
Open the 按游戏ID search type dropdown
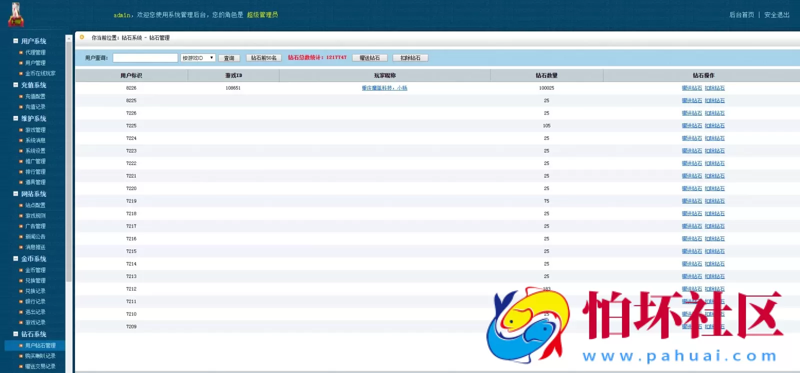[198, 58]
